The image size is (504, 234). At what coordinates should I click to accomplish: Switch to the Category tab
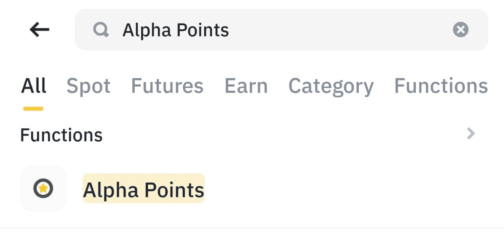tap(331, 86)
